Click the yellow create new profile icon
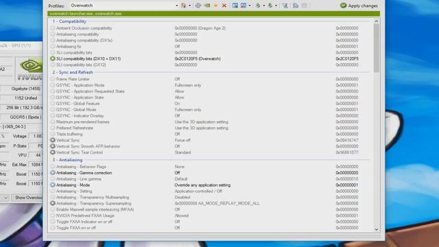This screenshot has height=247, width=439. point(215,5)
